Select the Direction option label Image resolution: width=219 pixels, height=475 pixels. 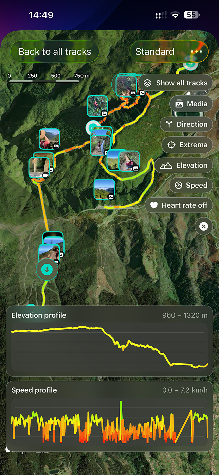pyautogui.click(x=192, y=124)
